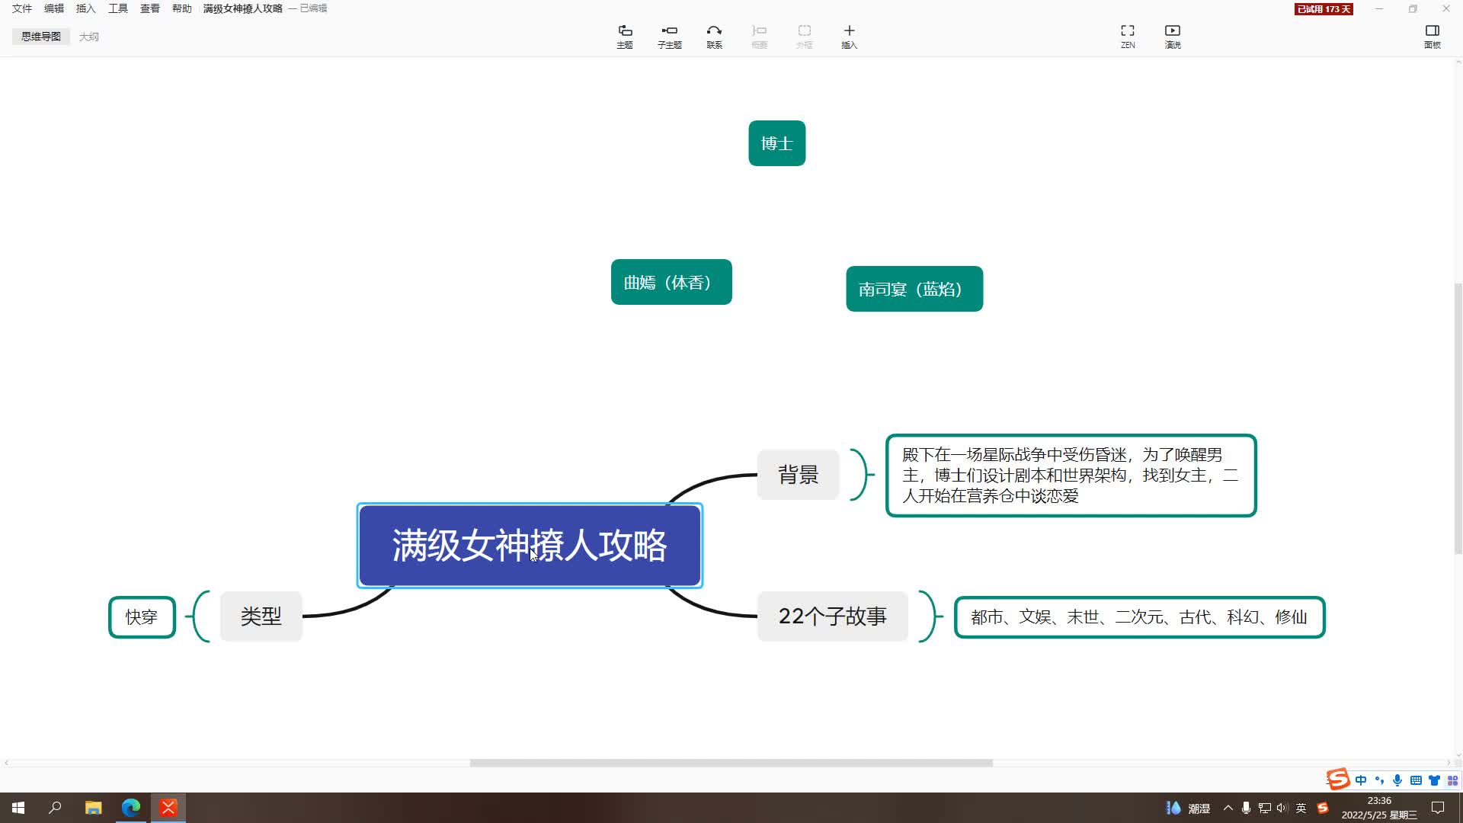Viewport: 1463px width, 823px height.
Task: Open the 编辑 menu
Action: point(54,8)
